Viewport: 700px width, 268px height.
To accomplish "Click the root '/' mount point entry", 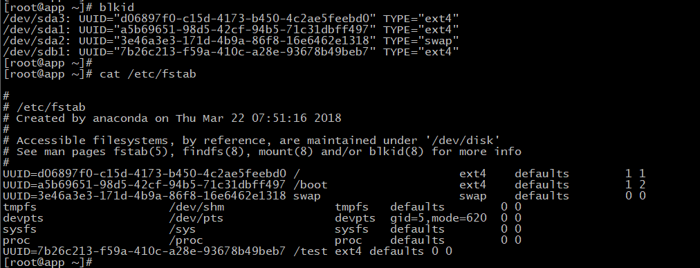I will tap(297, 174).
